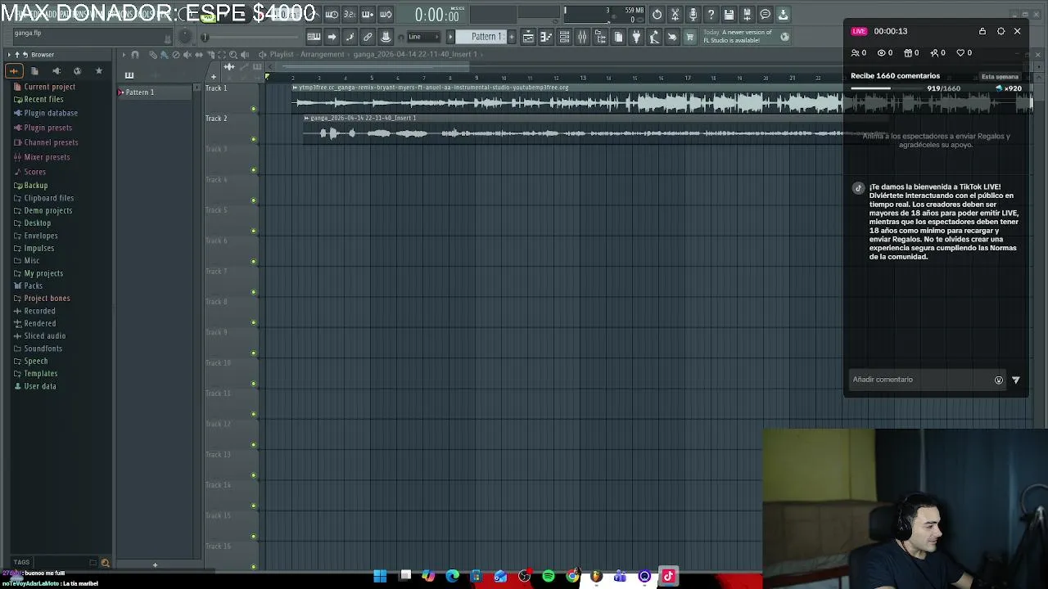
Task: Click the render audio export icon
Action: click(747, 14)
